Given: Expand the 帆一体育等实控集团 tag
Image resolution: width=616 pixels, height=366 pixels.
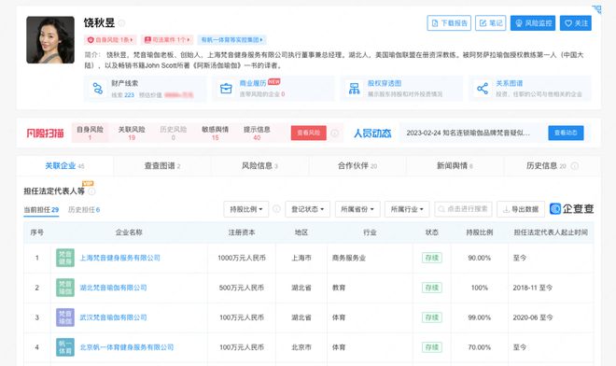Looking at the screenshot, I should click(x=231, y=40).
